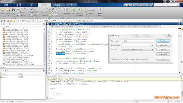Click the Help question mark icon

pyautogui.click(x=152, y=5)
